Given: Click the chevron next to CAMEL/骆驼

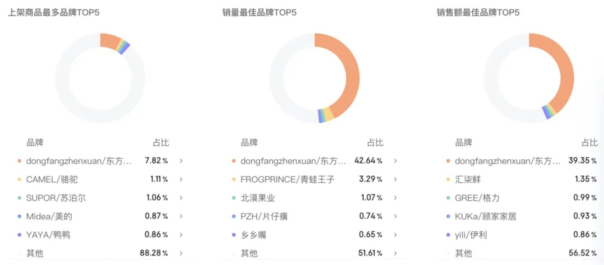Looking at the screenshot, I should pos(181,179).
